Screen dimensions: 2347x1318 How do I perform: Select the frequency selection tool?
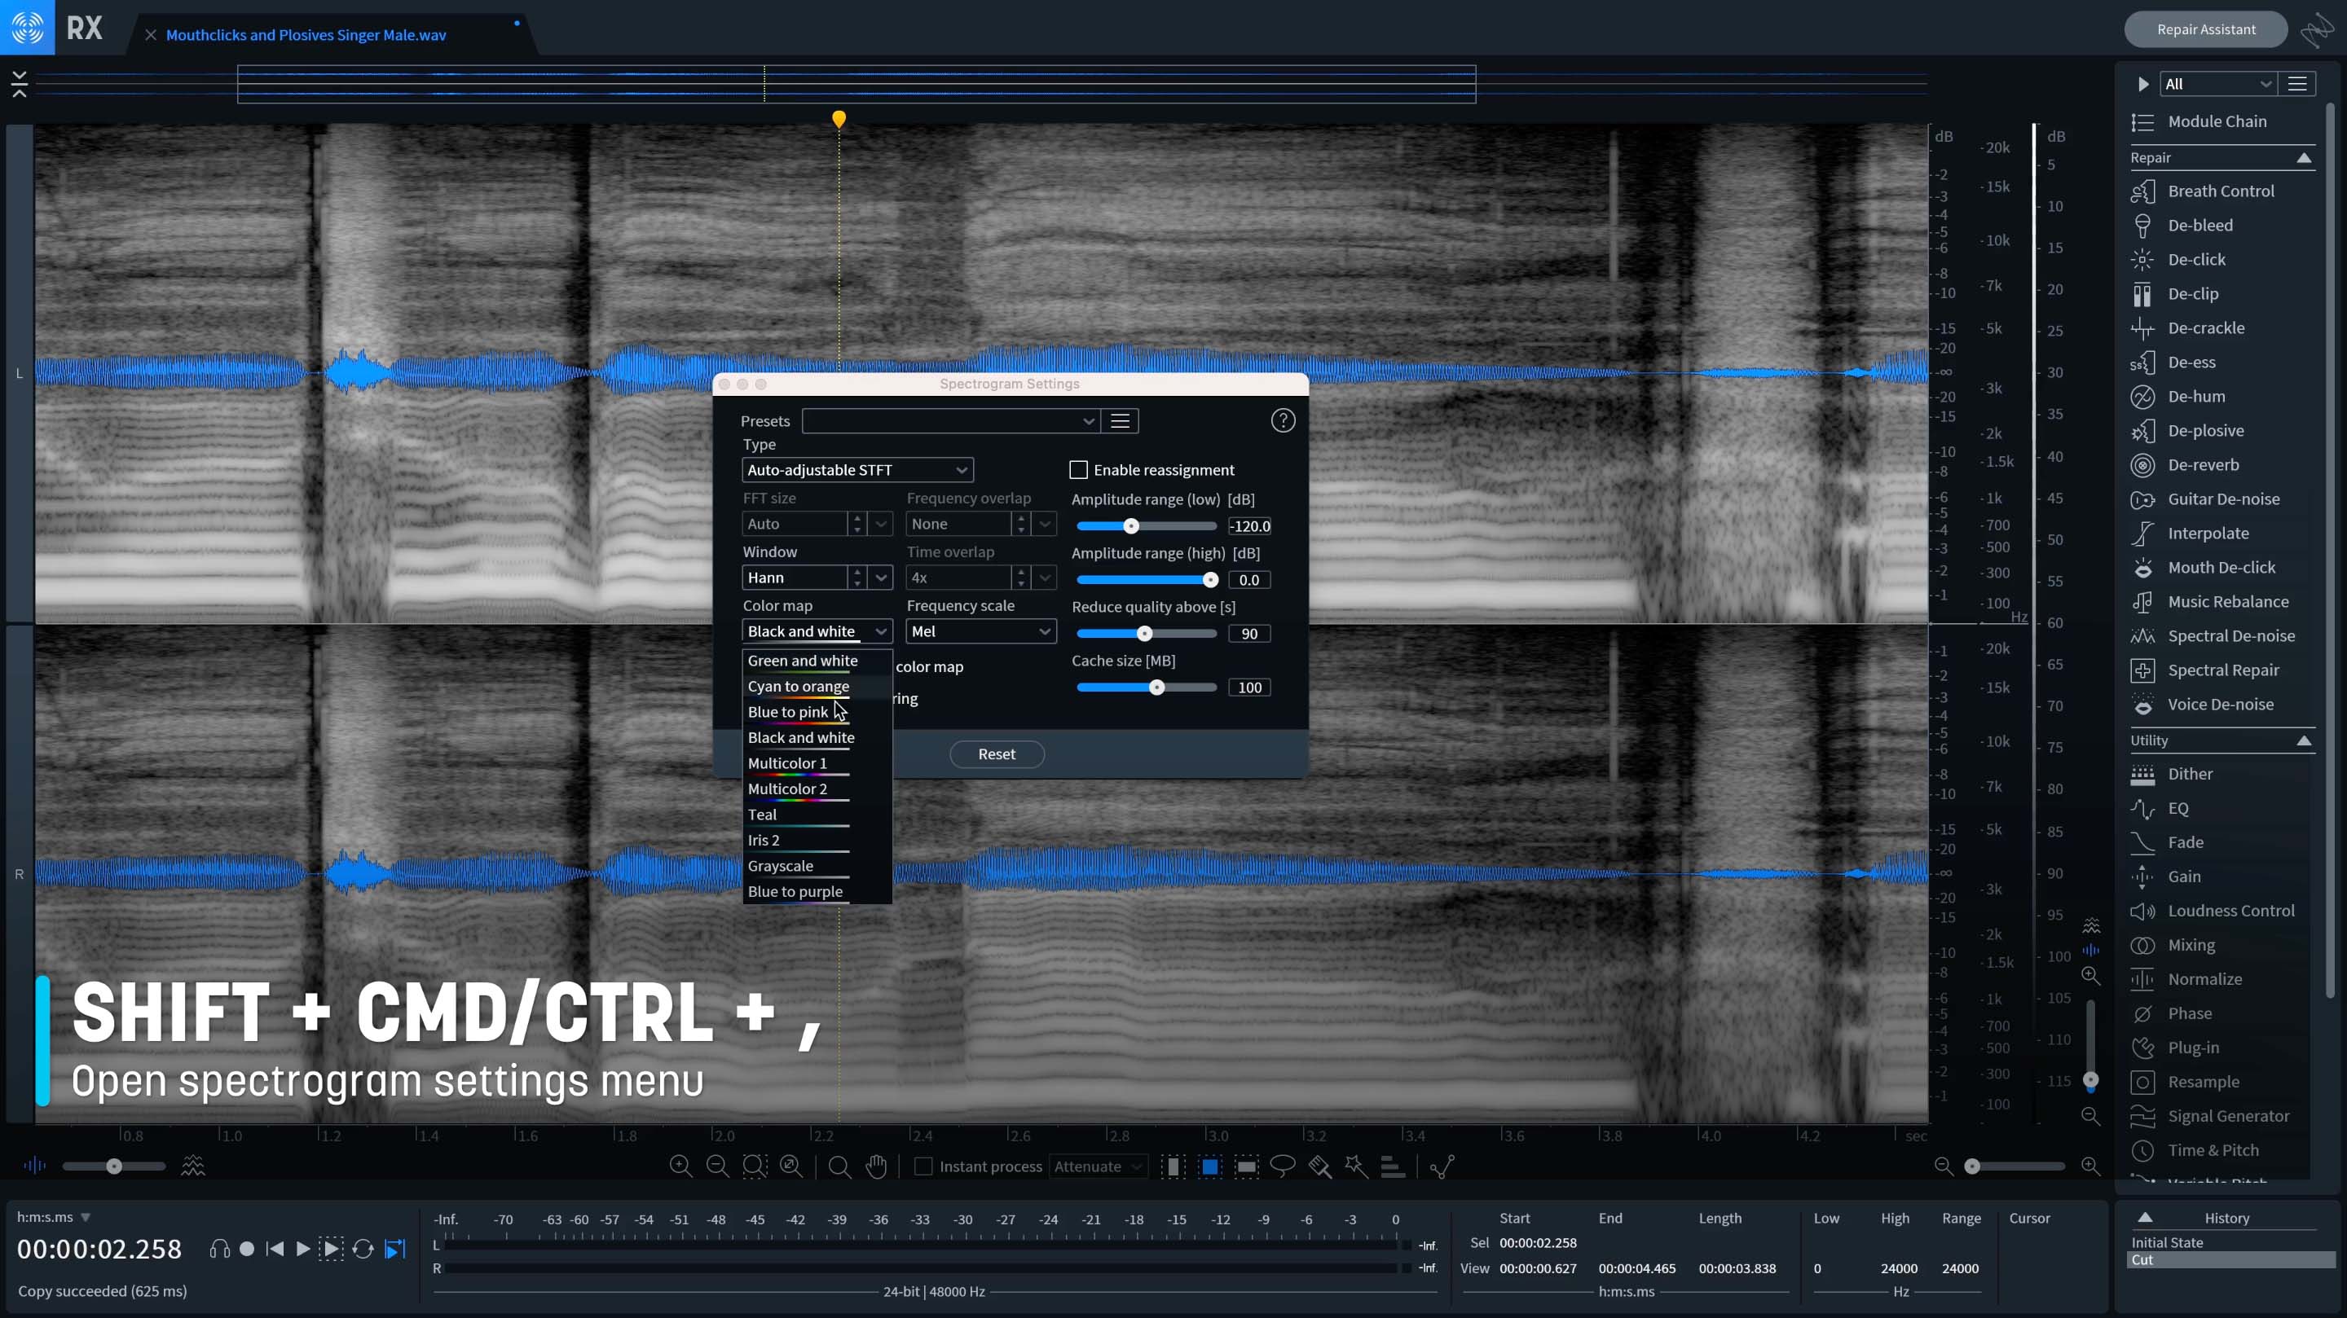point(1246,1166)
